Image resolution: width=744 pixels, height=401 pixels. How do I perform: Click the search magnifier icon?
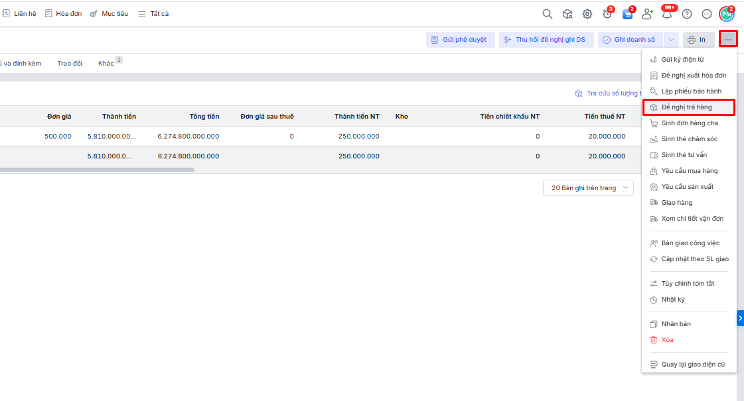pos(548,14)
